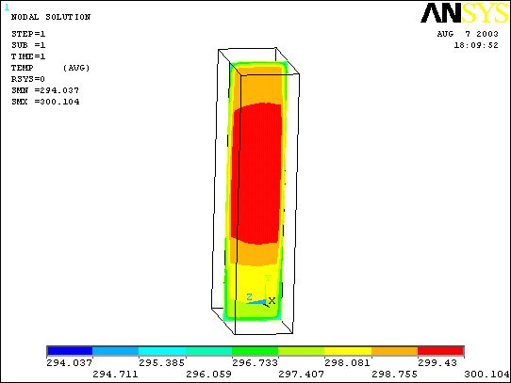Click the SMN =294.037 label
The height and width of the screenshot is (383, 511).
pyautogui.click(x=45, y=90)
